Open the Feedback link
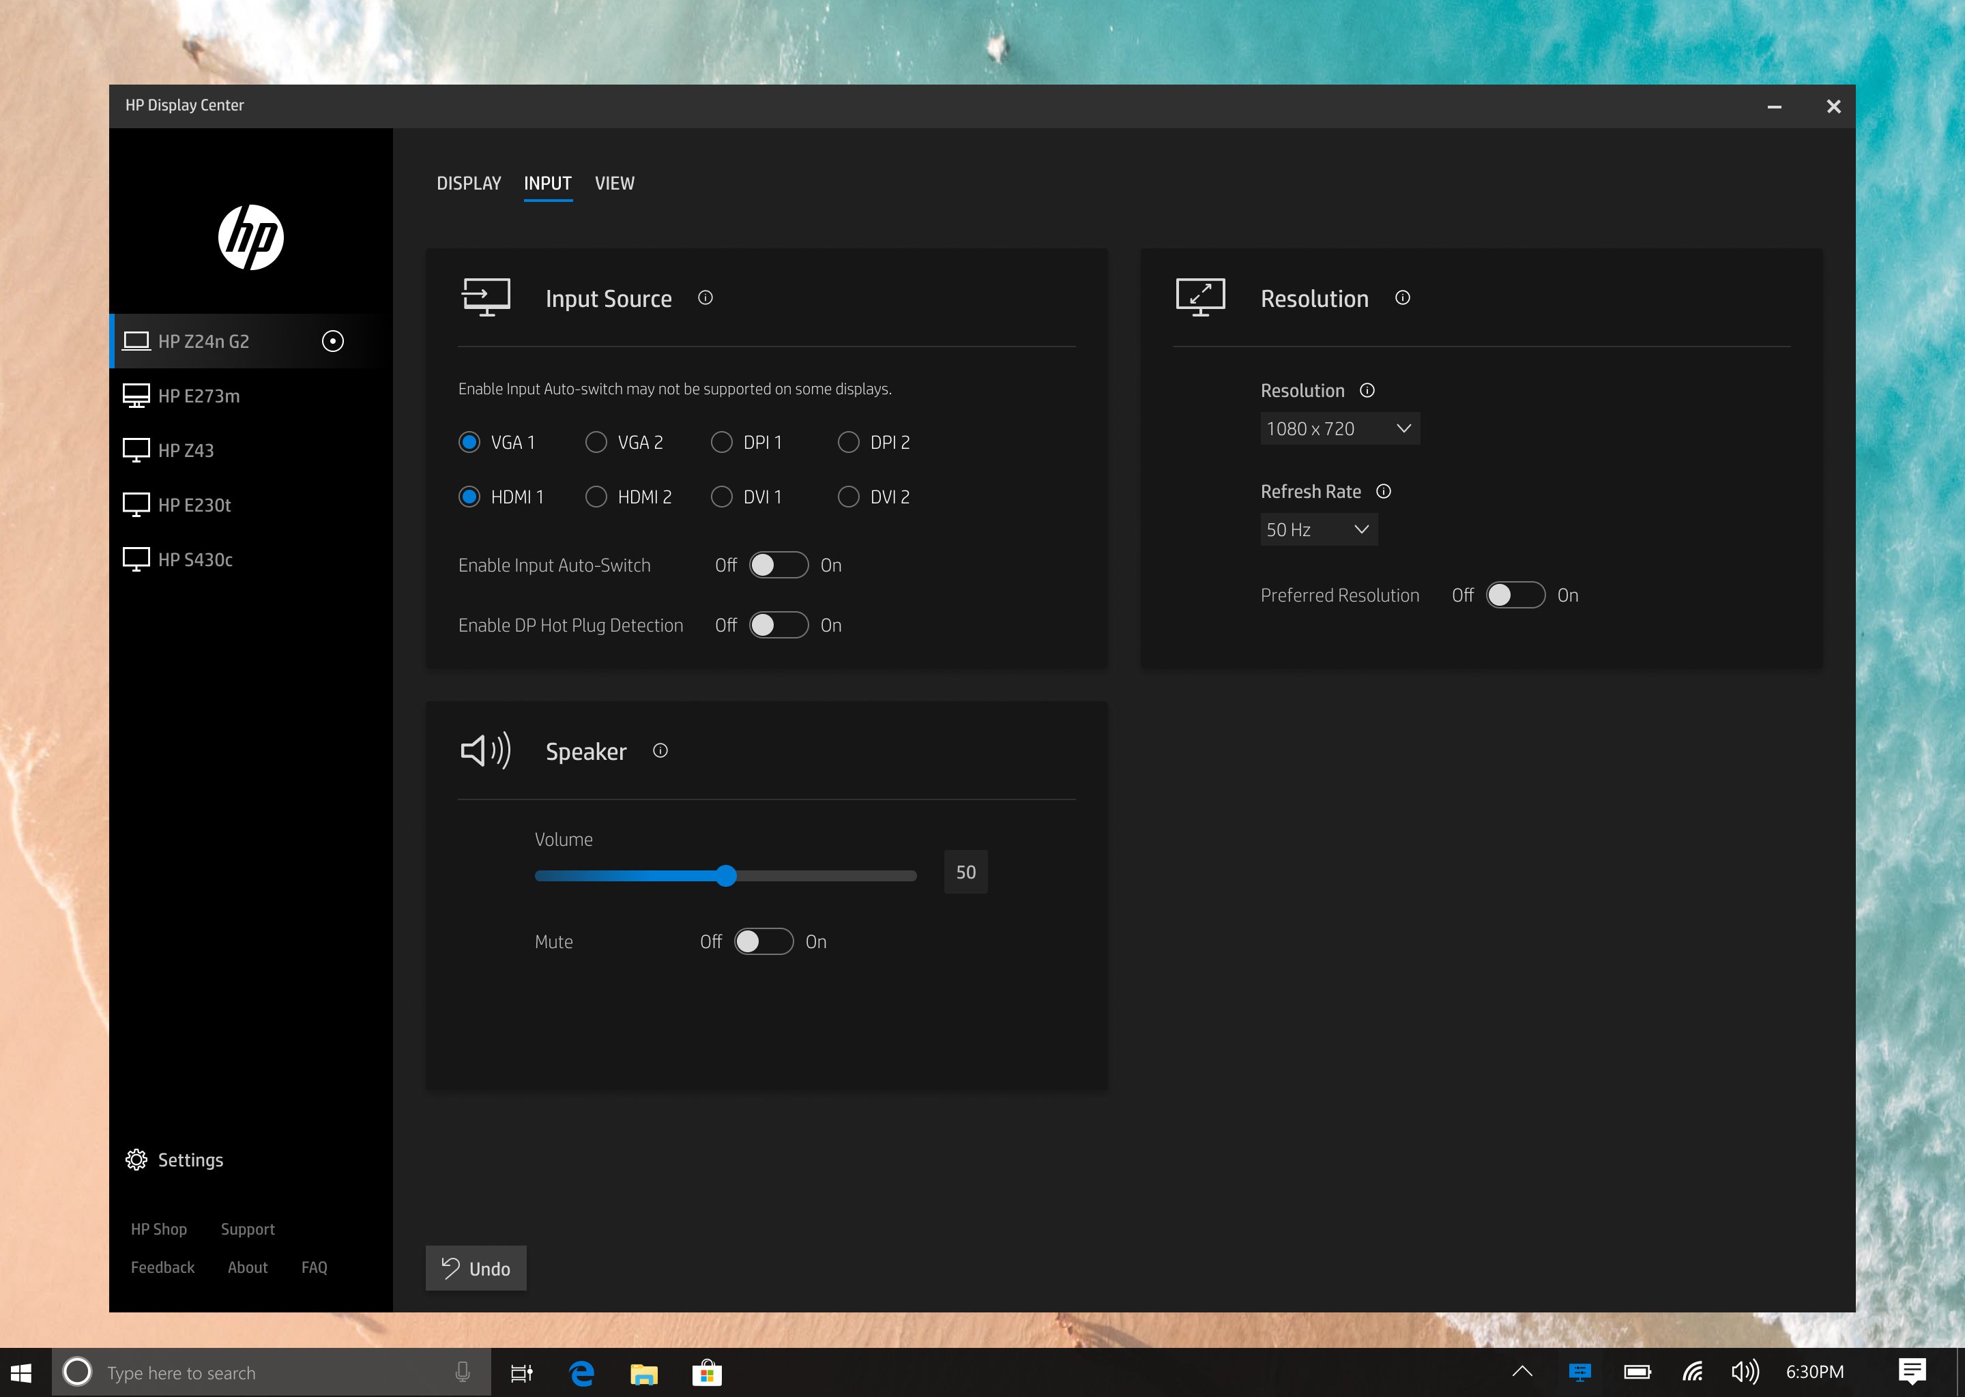This screenshot has height=1397, width=1965. (162, 1267)
